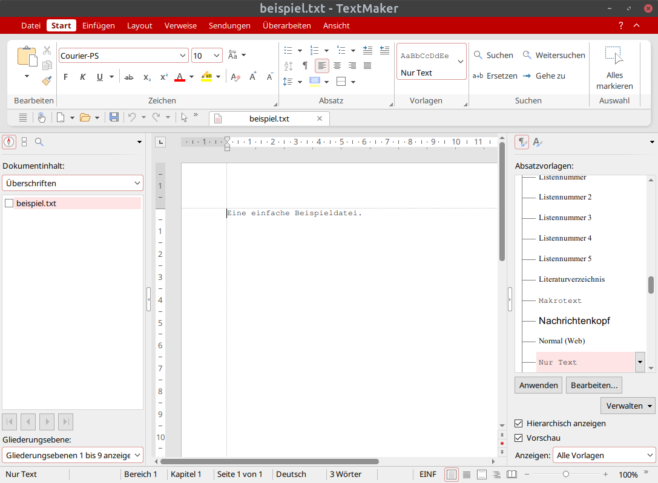Image resolution: width=658 pixels, height=483 pixels.
Task: Apply subscript formatting icon
Action: (147, 77)
